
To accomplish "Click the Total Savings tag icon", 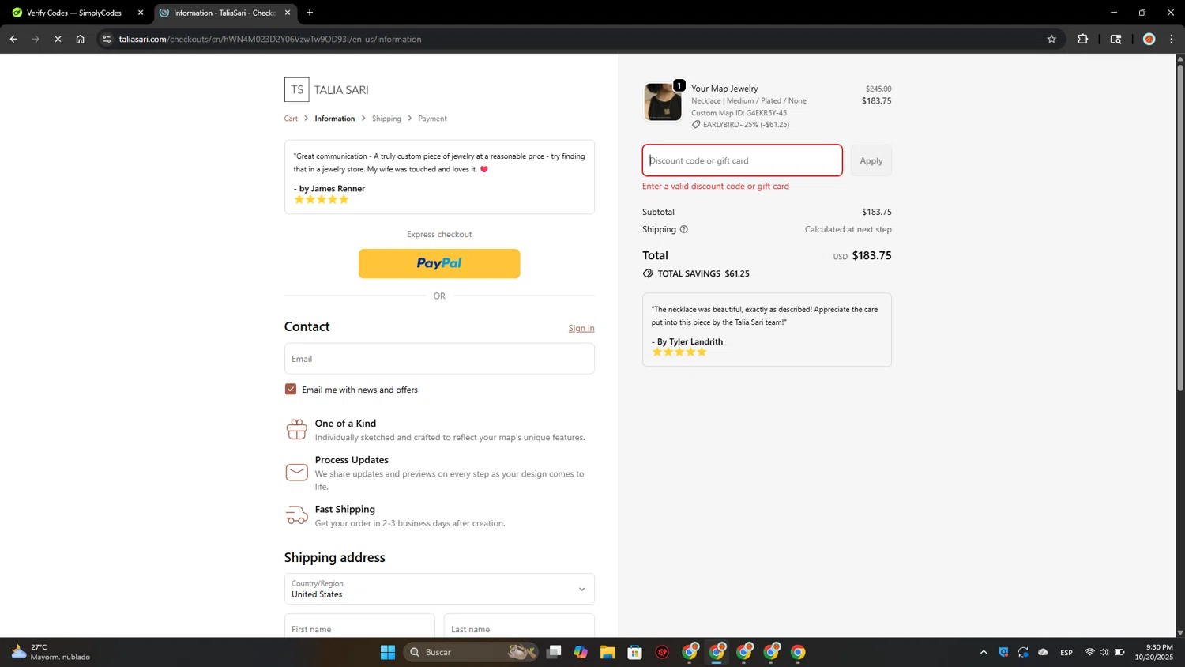I will [648, 273].
